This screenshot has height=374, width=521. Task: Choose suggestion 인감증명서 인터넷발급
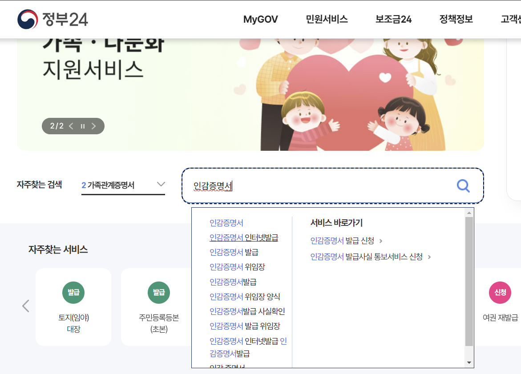click(243, 237)
